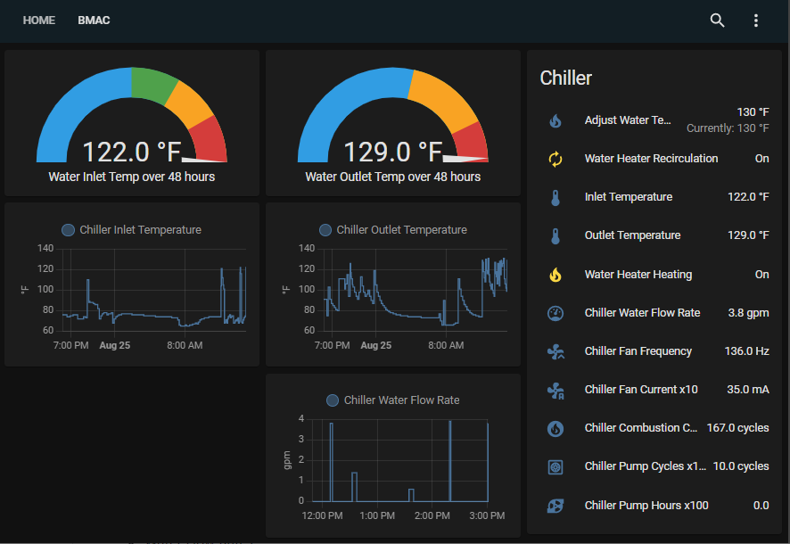Image resolution: width=790 pixels, height=544 pixels.
Task: Click the Inlet Temperature thermometer icon
Action: [x=555, y=197]
